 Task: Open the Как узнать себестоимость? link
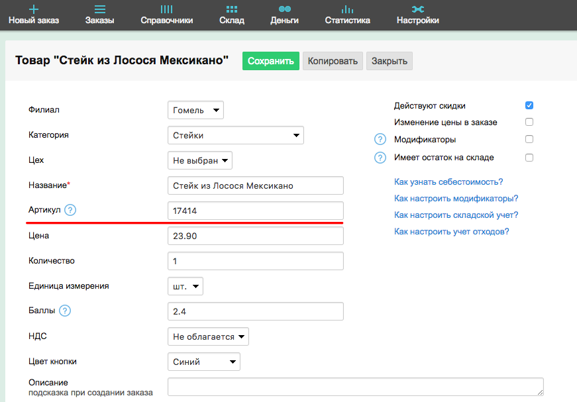448,181
